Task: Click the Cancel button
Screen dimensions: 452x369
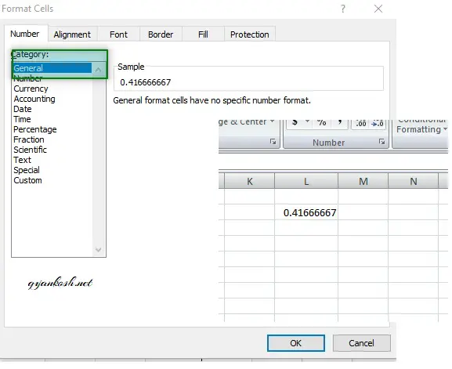Action: [361, 343]
